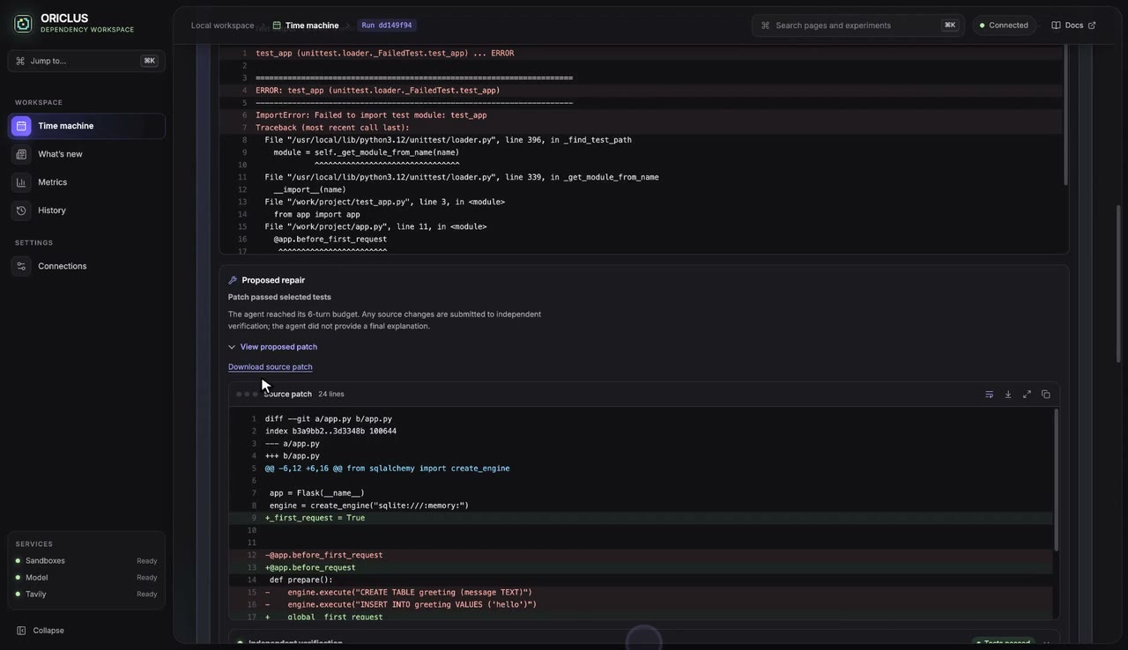Click the 'ImportError: Failed to import test module' line

[641, 115]
